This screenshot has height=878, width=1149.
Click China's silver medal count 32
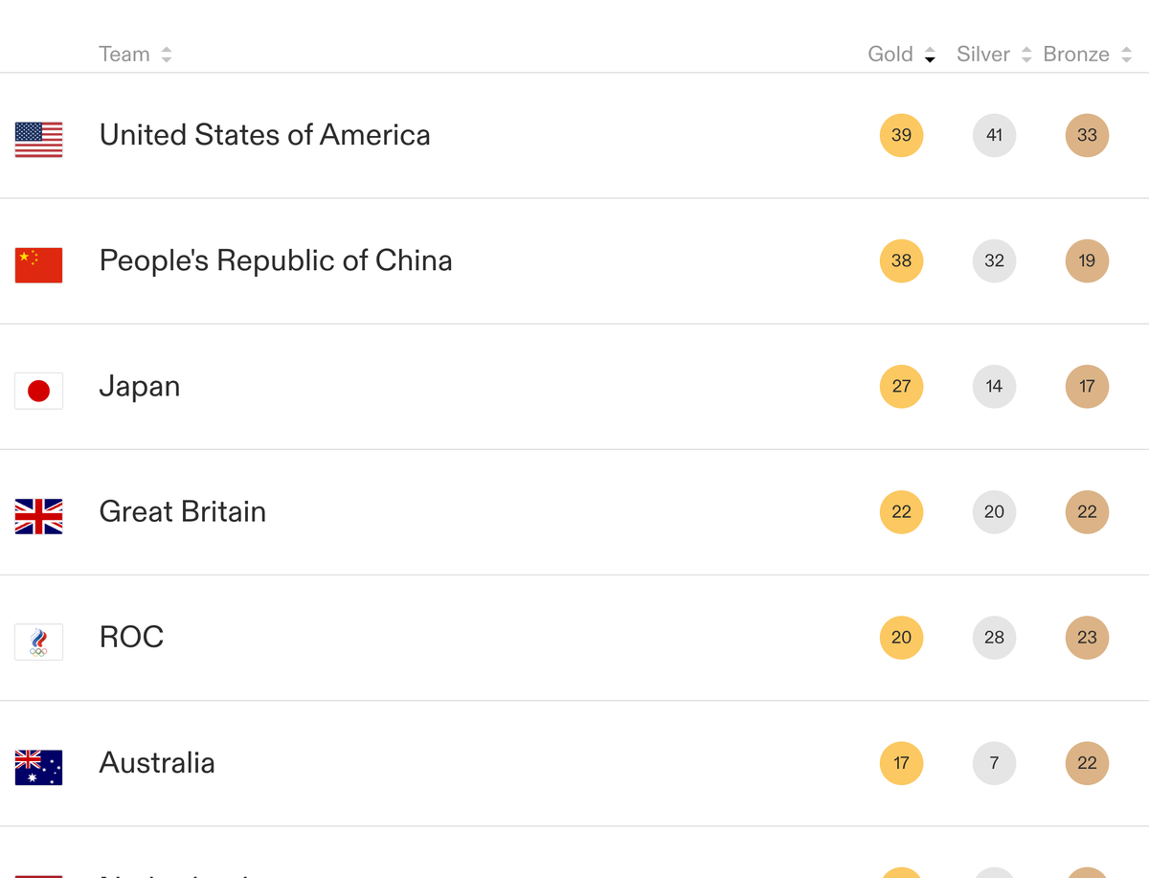click(x=994, y=260)
